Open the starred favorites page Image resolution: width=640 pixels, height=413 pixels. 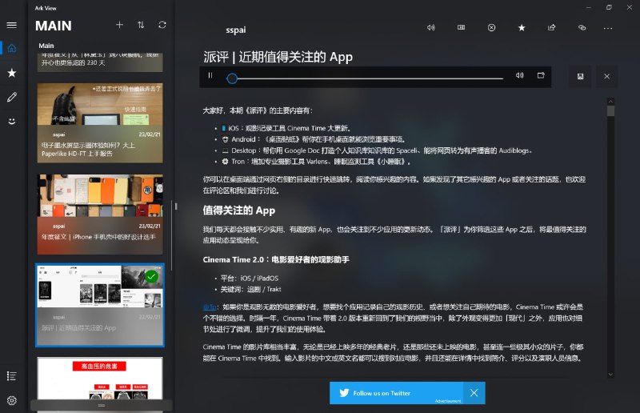click(11, 73)
